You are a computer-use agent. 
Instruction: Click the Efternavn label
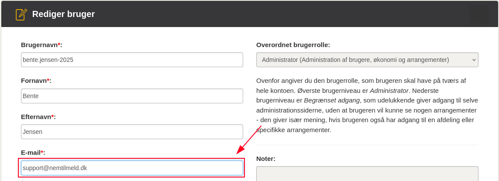[x=38, y=117]
